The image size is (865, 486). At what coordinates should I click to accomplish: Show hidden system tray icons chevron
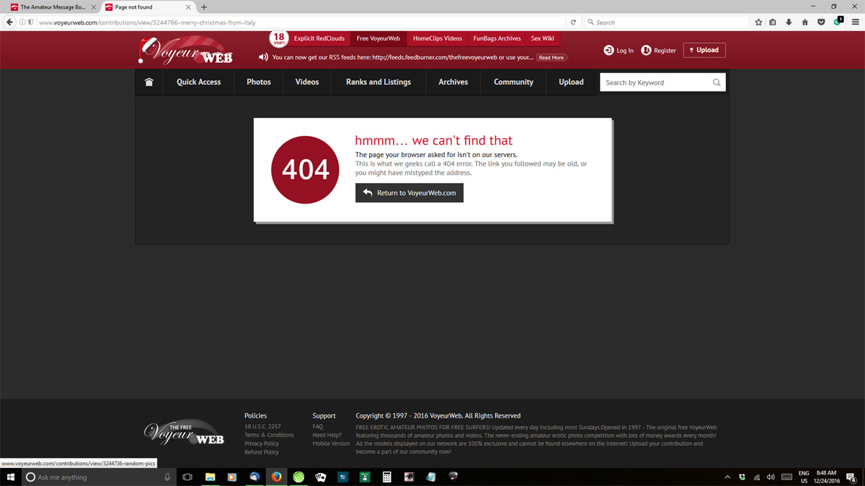click(727, 477)
